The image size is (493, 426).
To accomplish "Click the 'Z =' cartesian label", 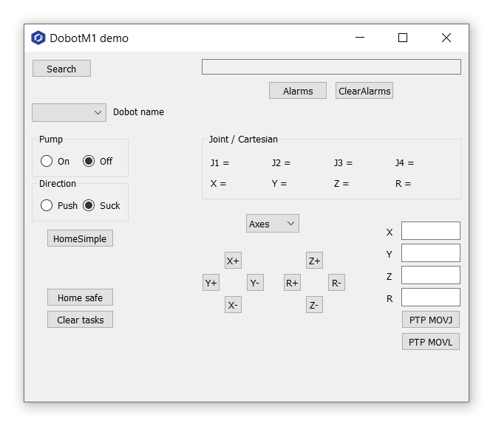I will [x=341, y=184].
